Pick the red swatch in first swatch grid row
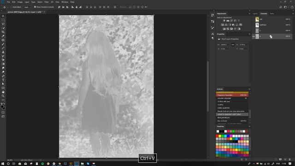Image resolution: width=295 pixels, height=166 pixels. click(217, 136)
